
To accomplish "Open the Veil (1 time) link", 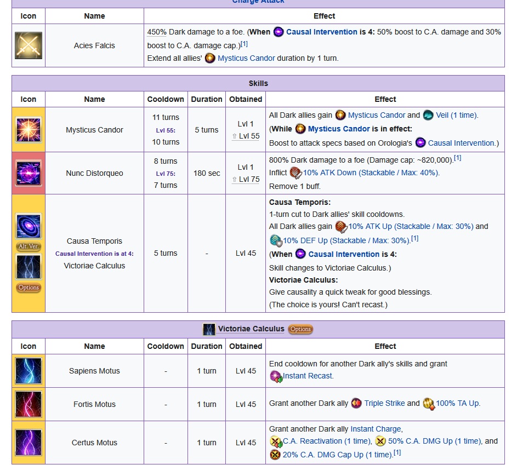I will pos(457,116).
